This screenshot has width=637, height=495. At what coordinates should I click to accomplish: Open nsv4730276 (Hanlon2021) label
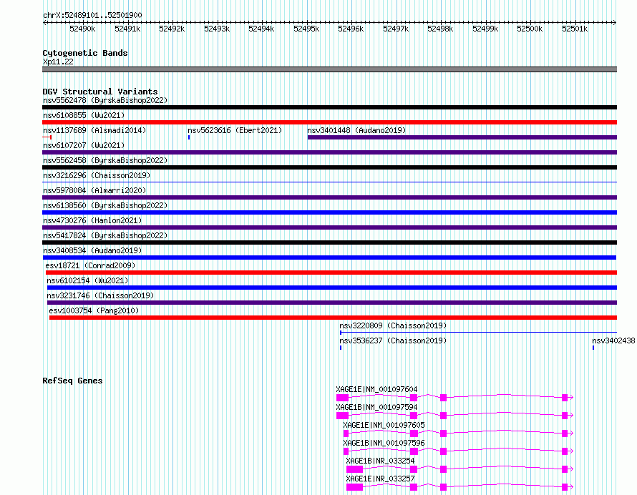coord(92,220)
